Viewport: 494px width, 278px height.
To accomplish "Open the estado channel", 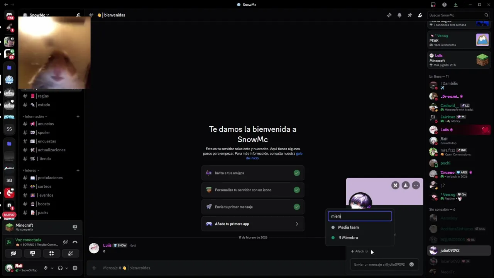I will pos(51,105).
